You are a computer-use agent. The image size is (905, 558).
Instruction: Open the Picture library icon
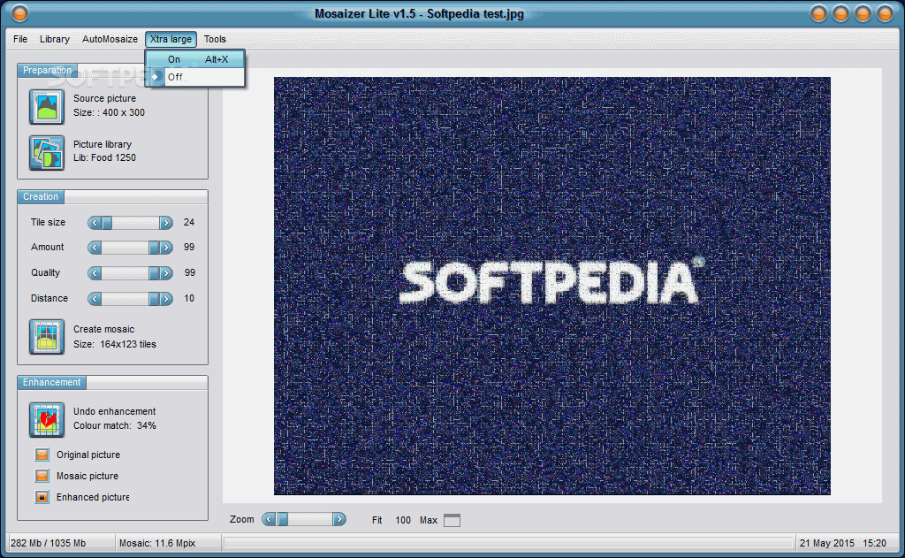point(47,152)
